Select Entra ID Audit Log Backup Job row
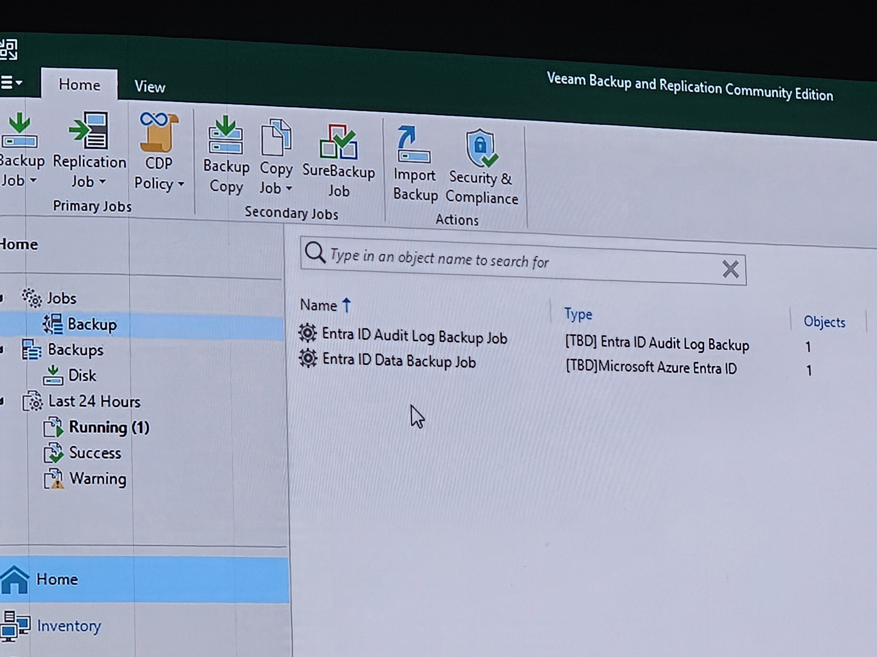This screenshot has height=657, width=877. tap(414, 336)
